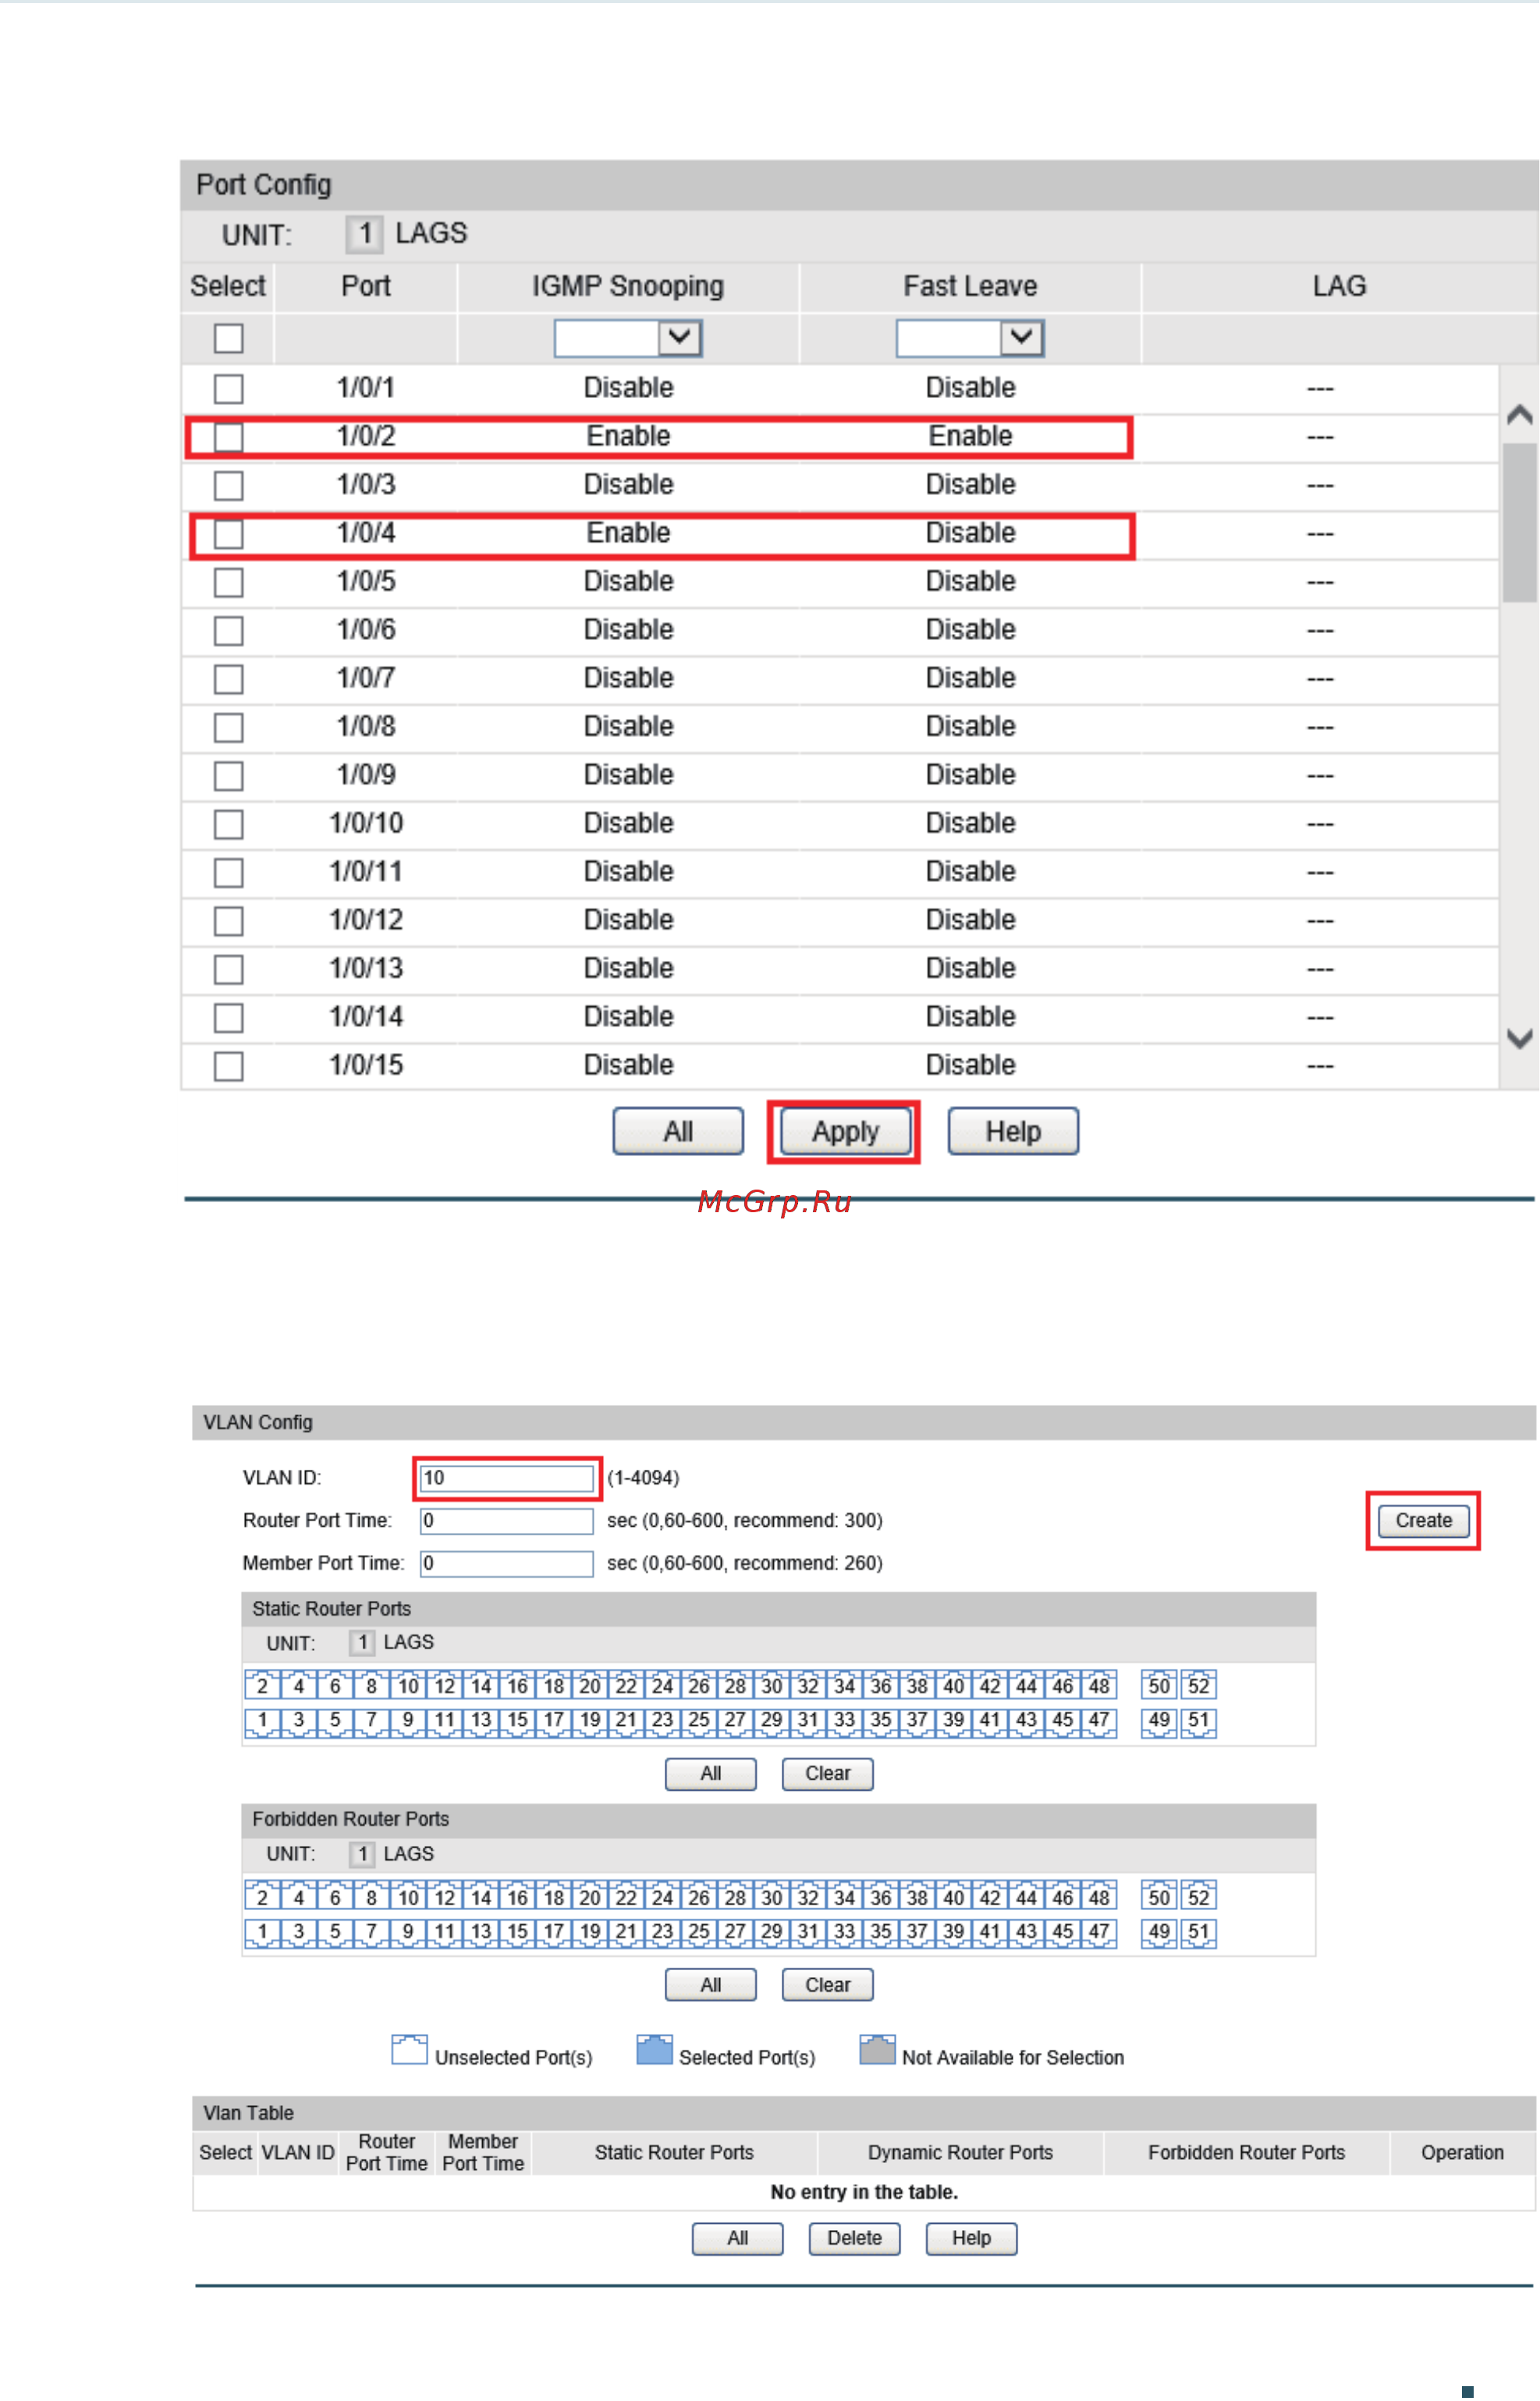
Task: Select port 30 icon in Forbidden Router Ports
Action: pos(772,1897)
